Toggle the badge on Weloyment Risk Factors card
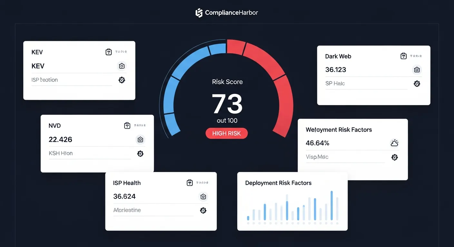This screenshot has height=247, width=454. [395, 157]
